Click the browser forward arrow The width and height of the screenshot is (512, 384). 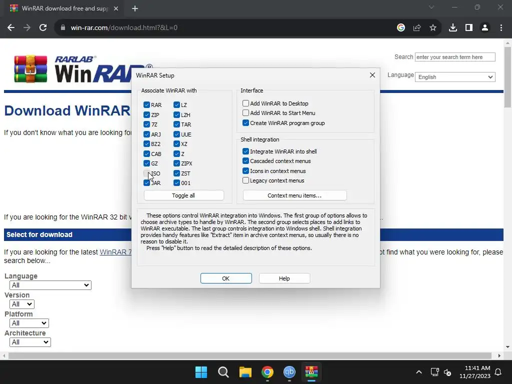coord(27,28)
